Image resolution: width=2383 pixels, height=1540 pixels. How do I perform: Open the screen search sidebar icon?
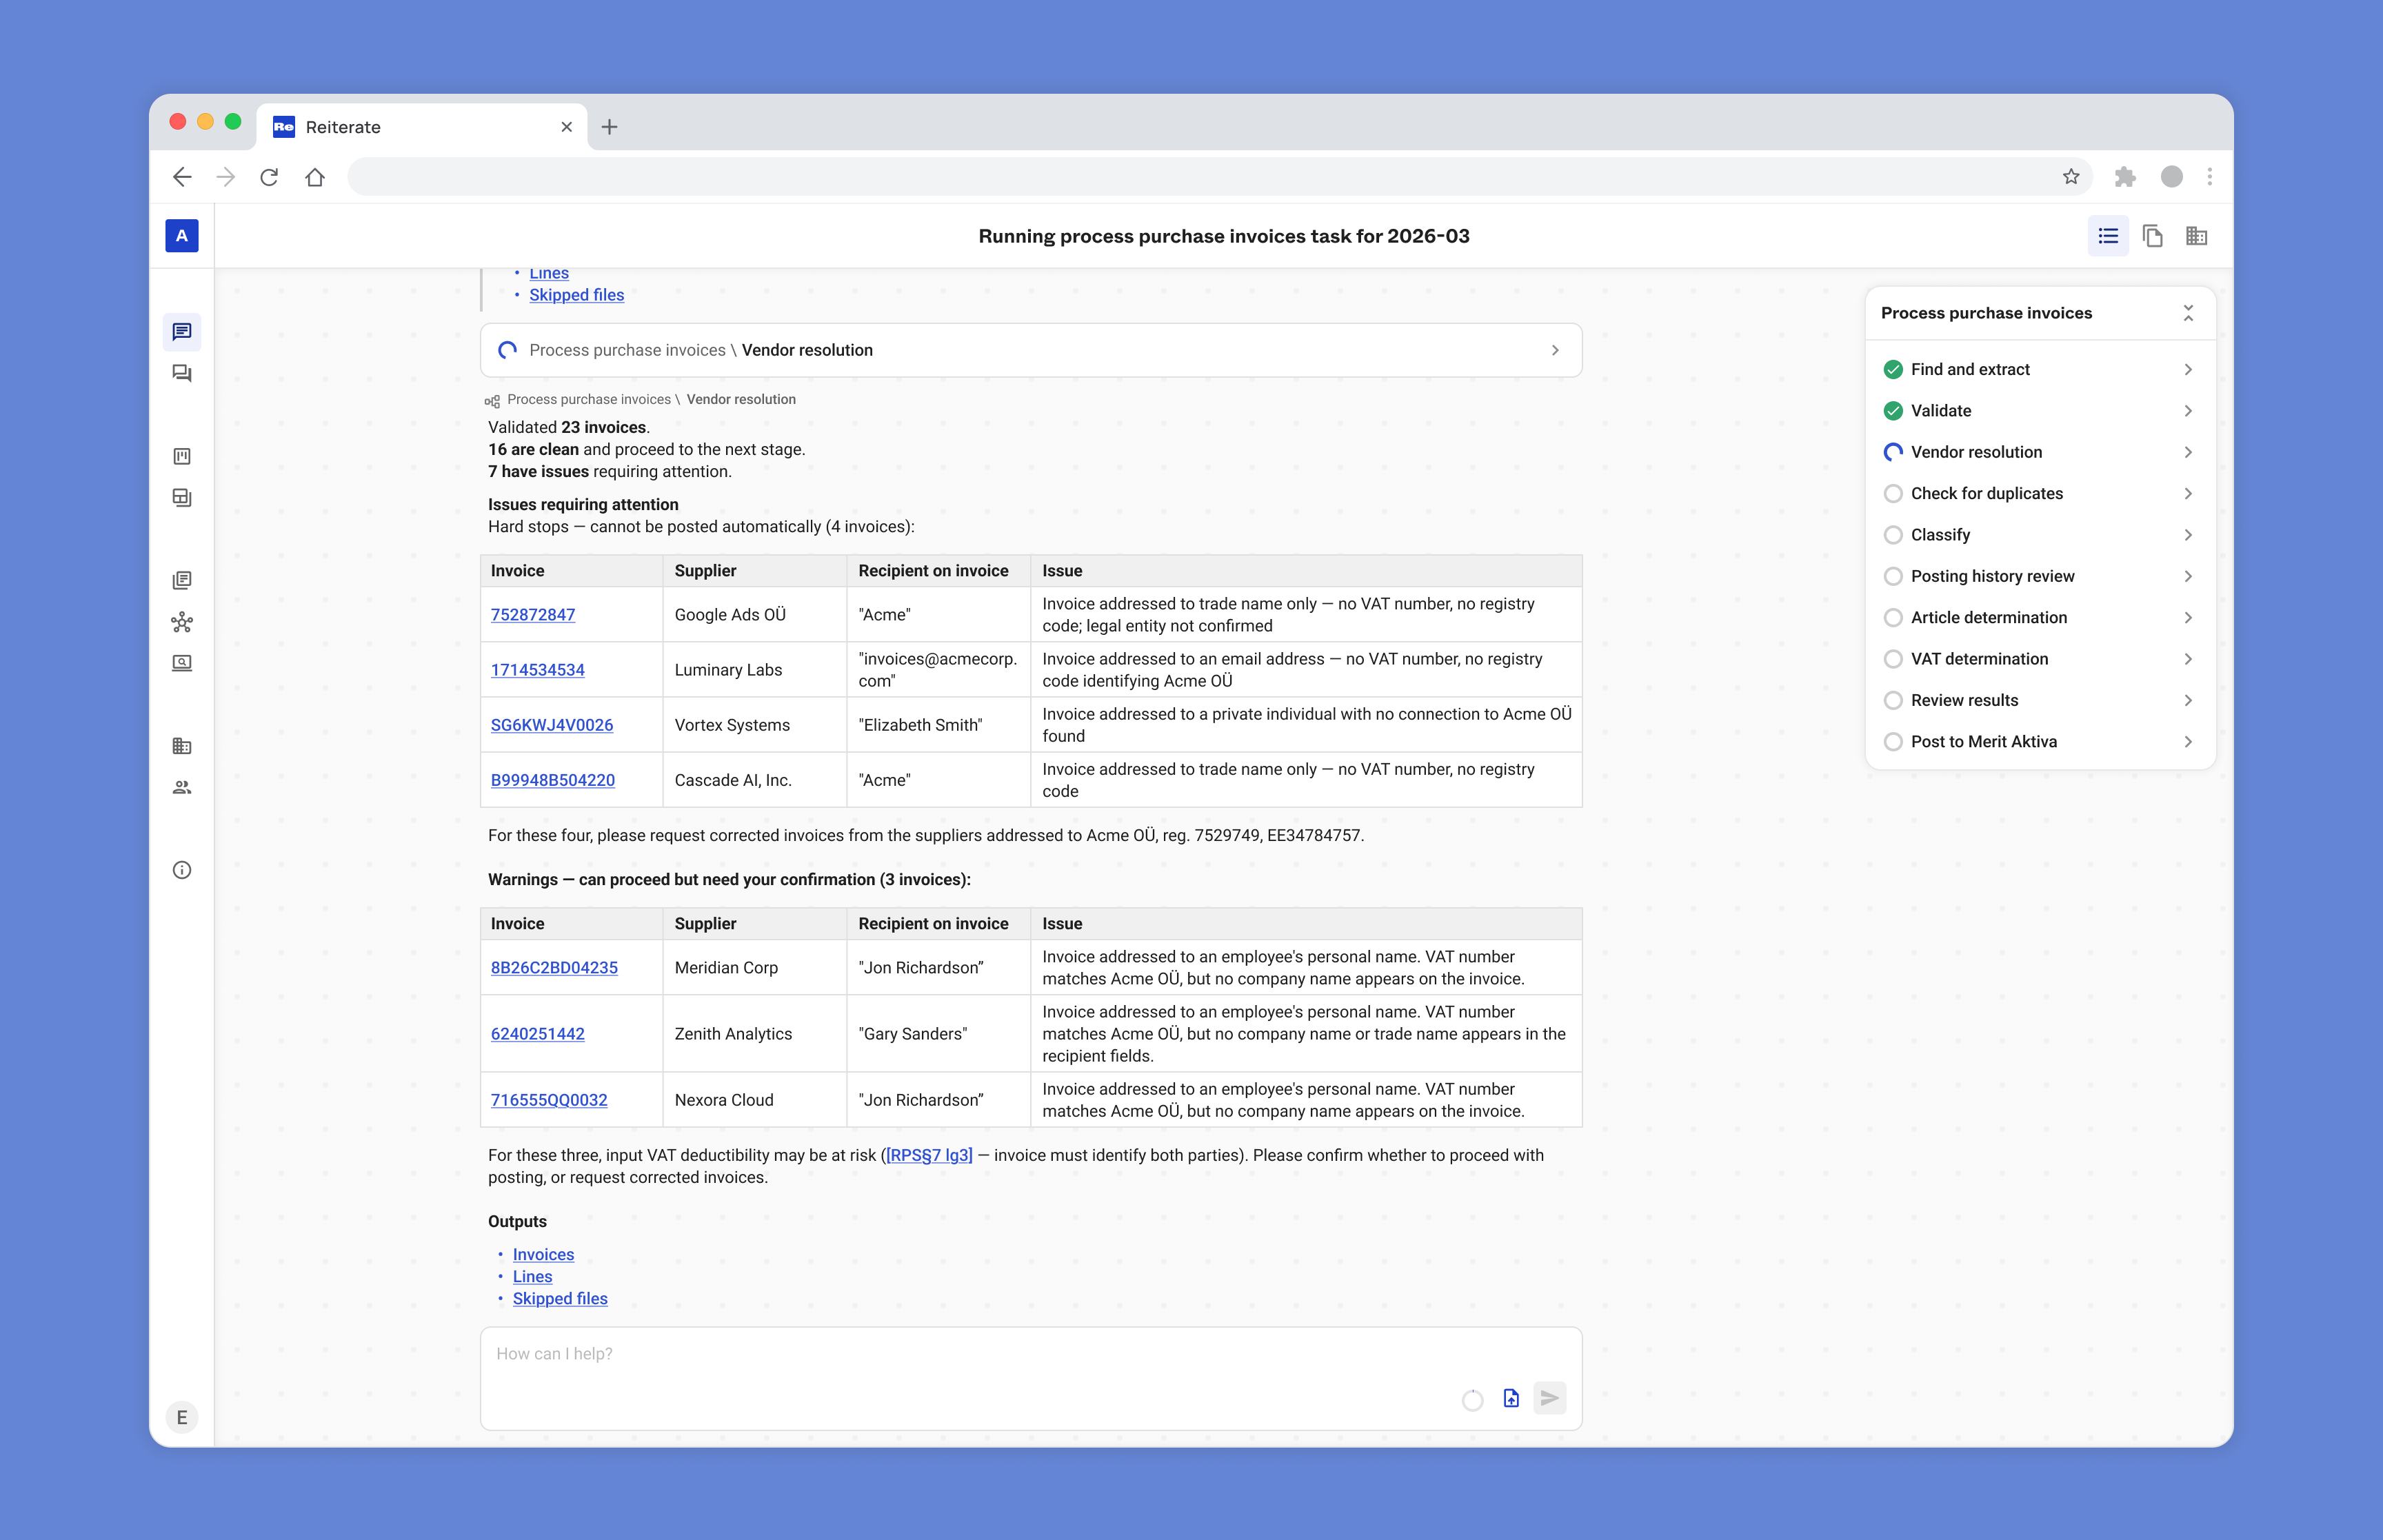(x=181, y=663)
